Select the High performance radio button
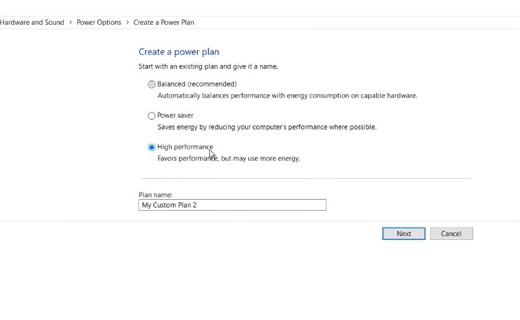The image size is (520, 320). point(152,147)
